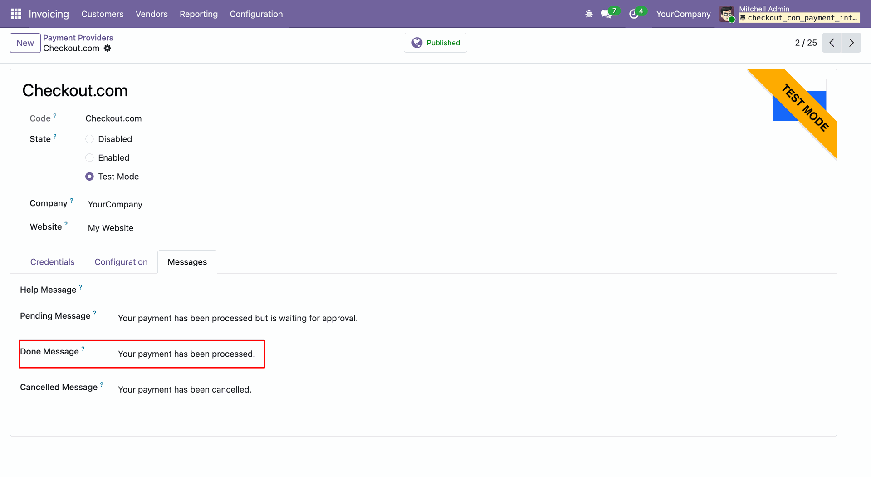Screen dimensions: 871x477
Task: Go to the previous record
Action: pos(832,43)
